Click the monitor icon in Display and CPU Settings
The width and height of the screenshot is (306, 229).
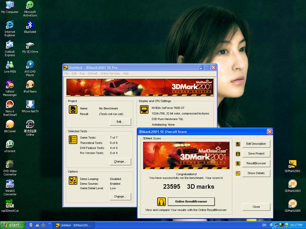coord(144,110)
